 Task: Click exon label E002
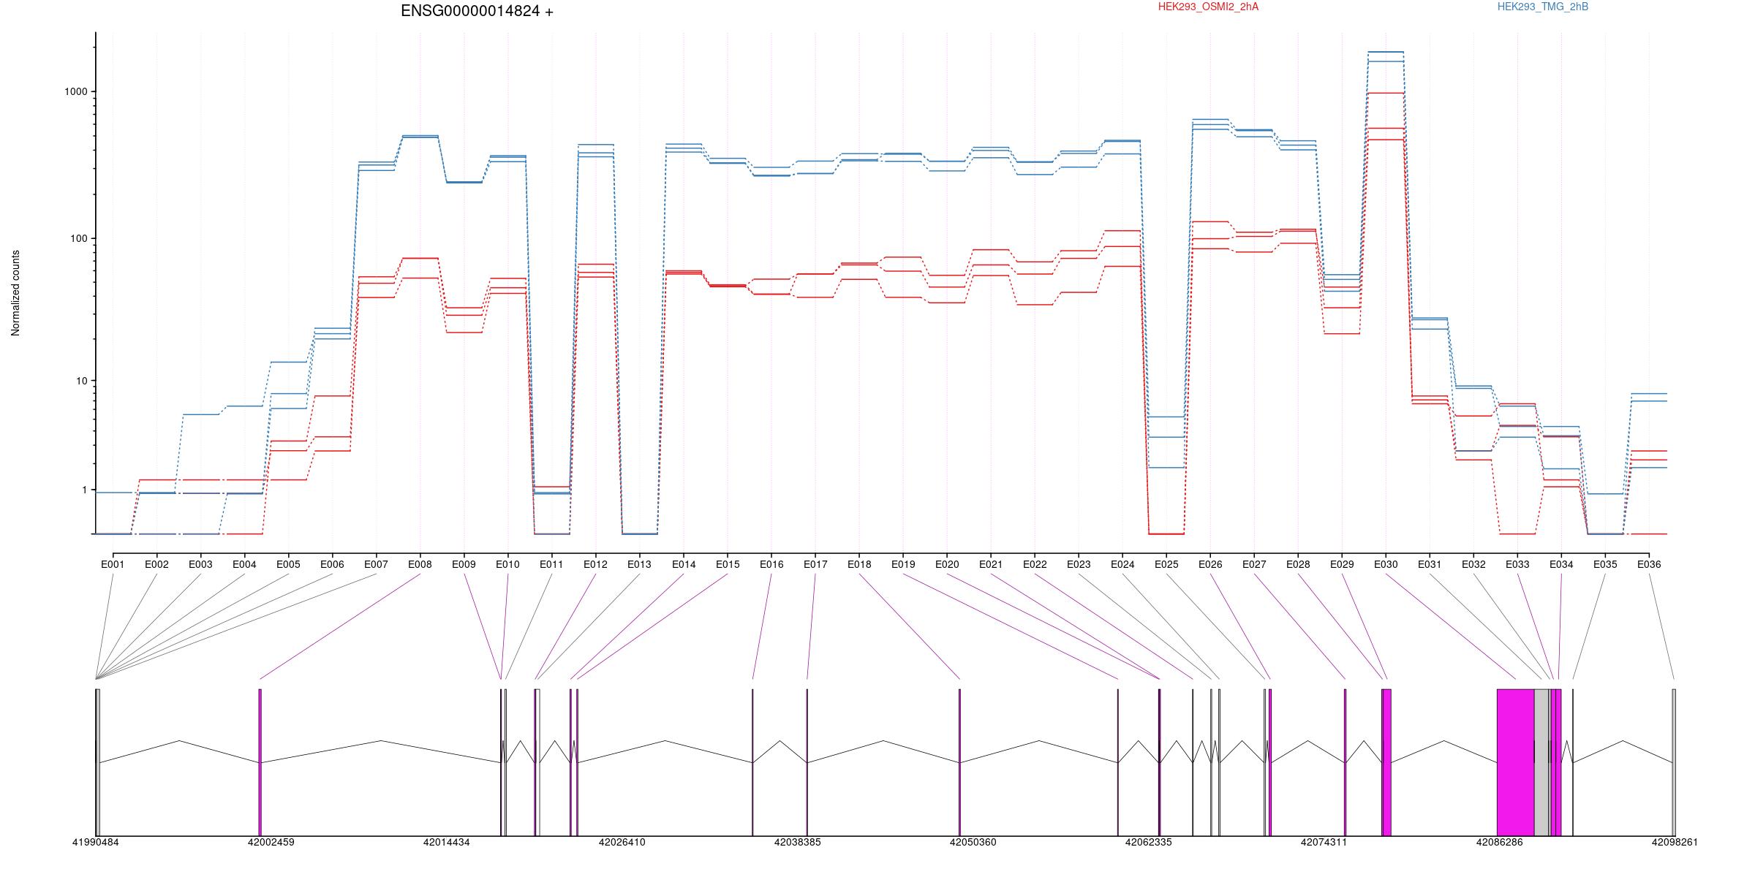156,564
